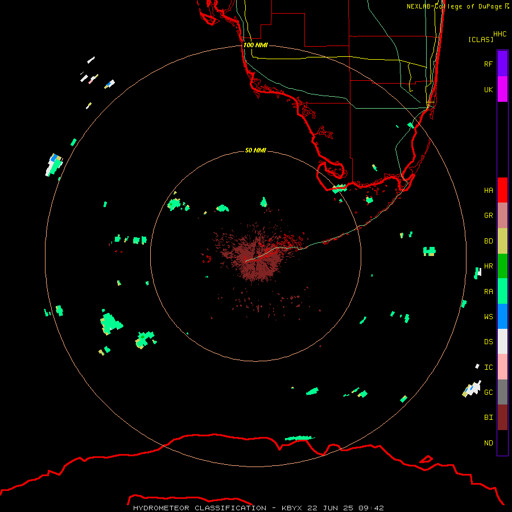Click the DS legend label

click(488, 342)
